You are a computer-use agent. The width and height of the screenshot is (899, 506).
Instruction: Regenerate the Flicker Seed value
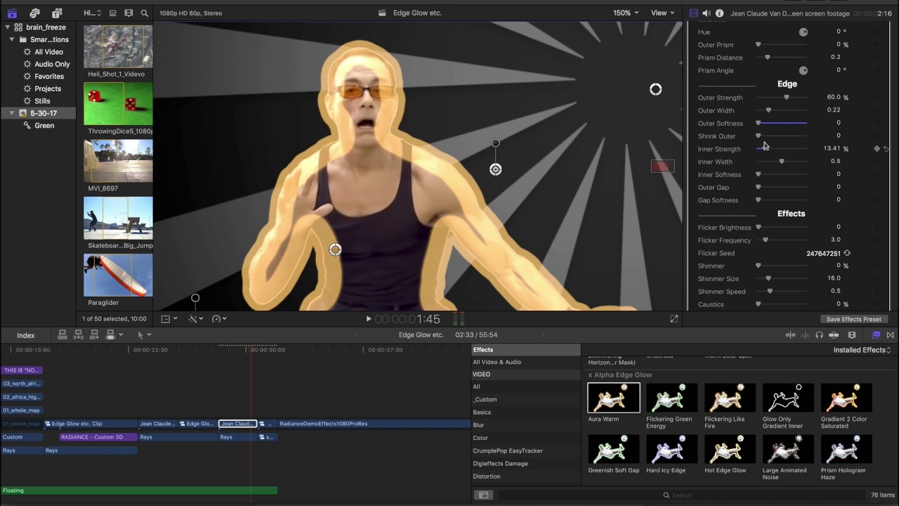(x=847, y=253)
